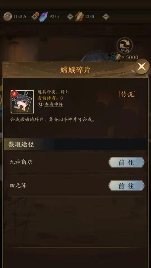Tap the magnifier icon beside 查看神将

41,104
